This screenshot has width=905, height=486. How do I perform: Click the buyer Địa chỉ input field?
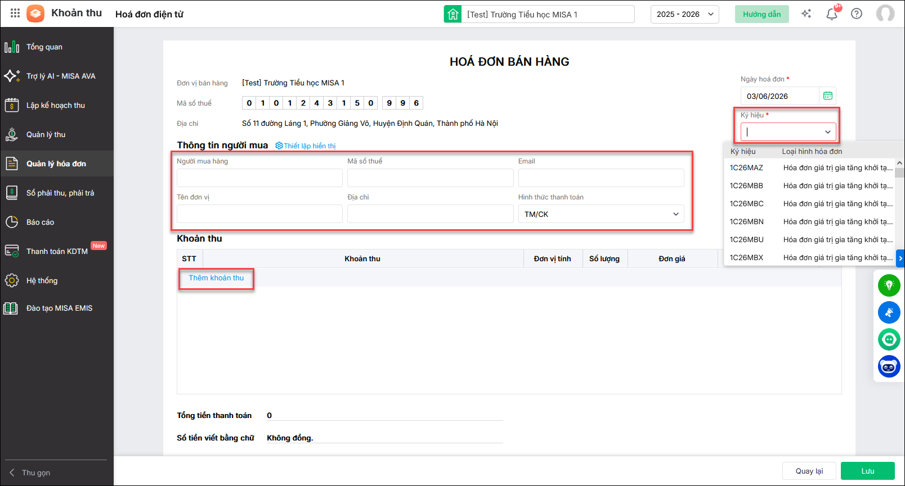click(431, 214)
